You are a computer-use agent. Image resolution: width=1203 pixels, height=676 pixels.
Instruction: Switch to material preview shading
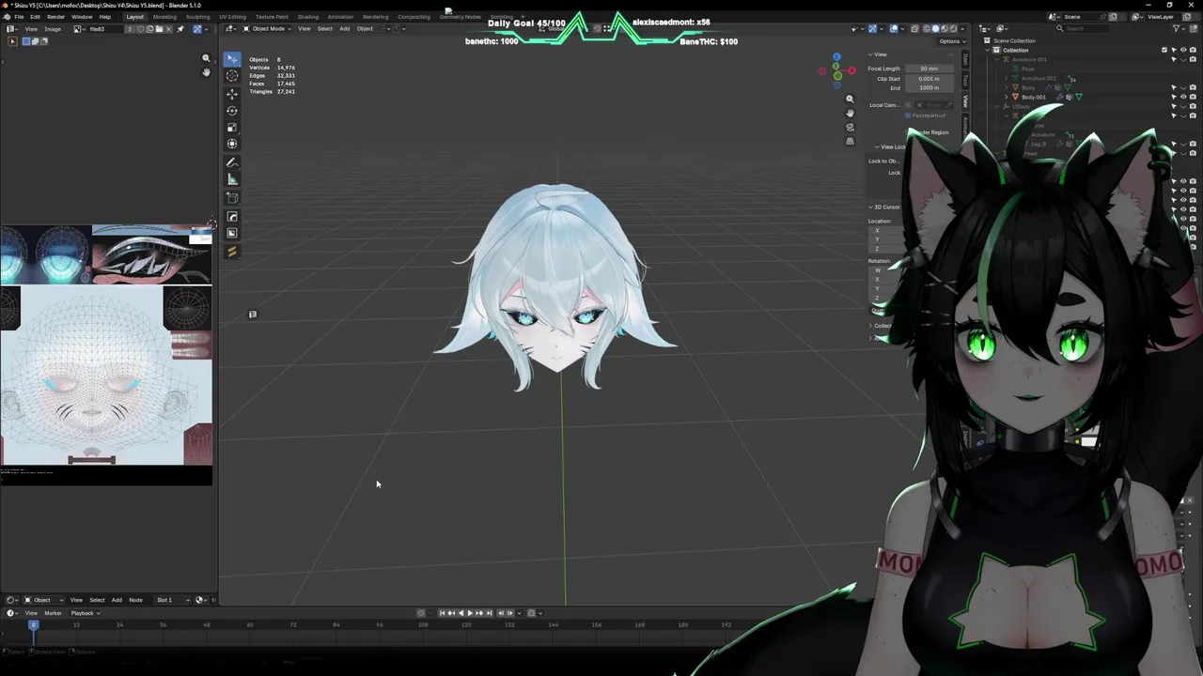tap(945, 29)
